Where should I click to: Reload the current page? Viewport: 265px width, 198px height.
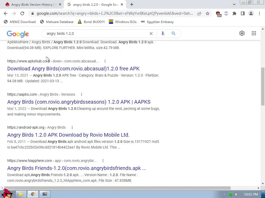(22, 13)
